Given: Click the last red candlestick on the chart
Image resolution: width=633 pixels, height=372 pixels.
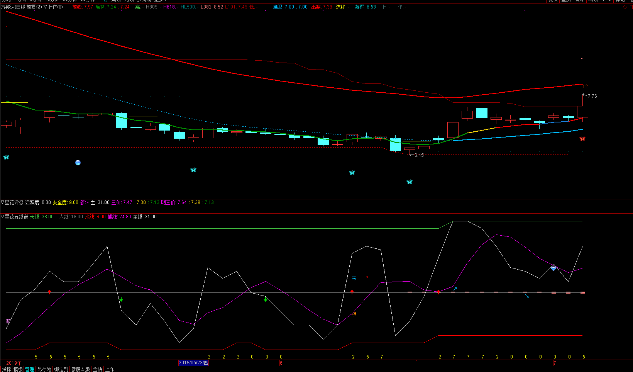Looking at the screenshot, I should tap(582, 112).
